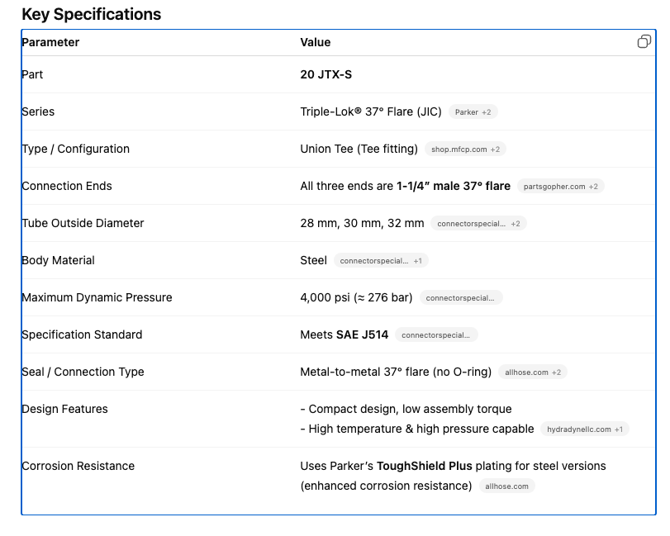This screenshot has height=536, width=670.
Task: Click the bold SAE J514 text
Action: coord(362,334)
